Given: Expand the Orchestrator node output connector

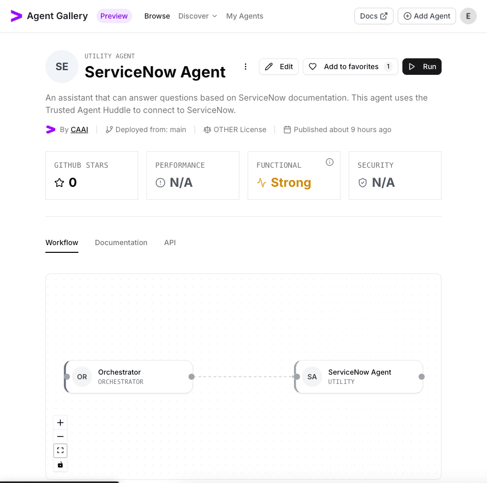Looking at the screenshot, I should tap(191, 377).
